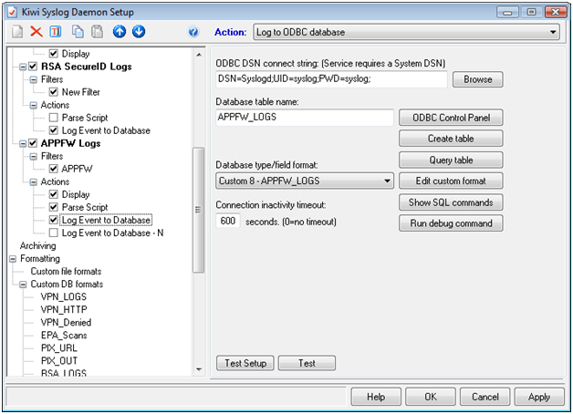Enable the 'Log Event to Database - N' checkbox

point(53,233)
